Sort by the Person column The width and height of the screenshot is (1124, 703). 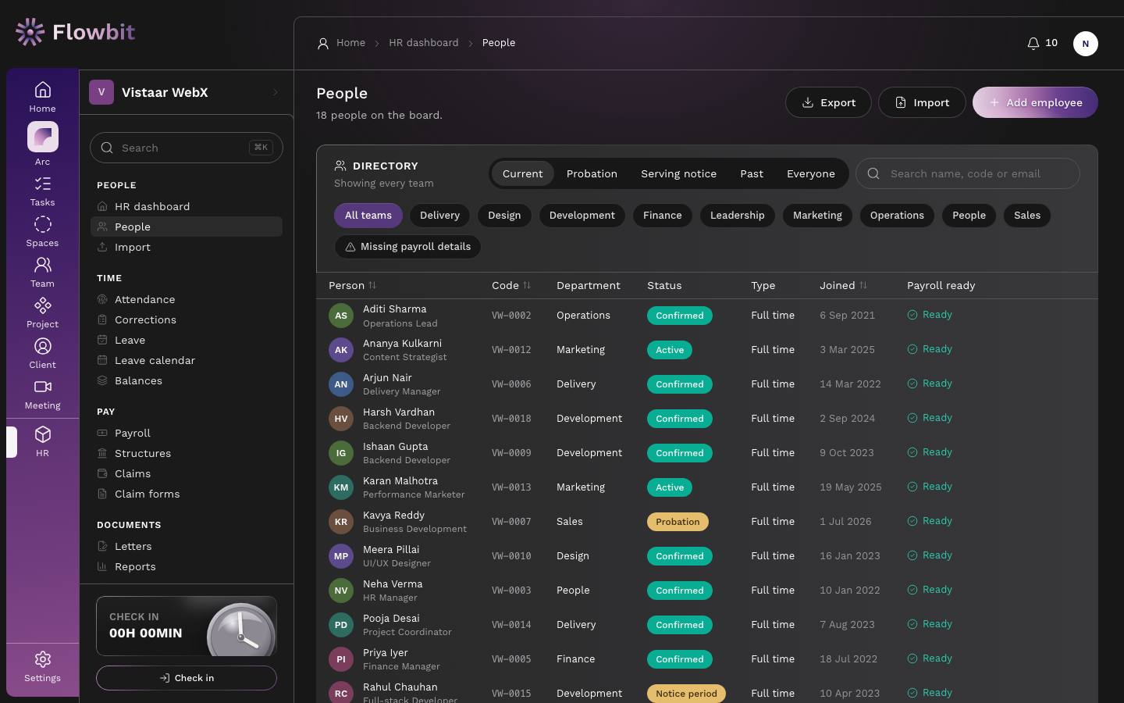click(353, 285)
